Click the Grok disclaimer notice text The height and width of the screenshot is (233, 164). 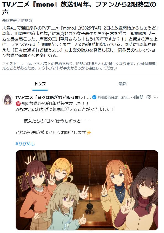tap(79, 66)
